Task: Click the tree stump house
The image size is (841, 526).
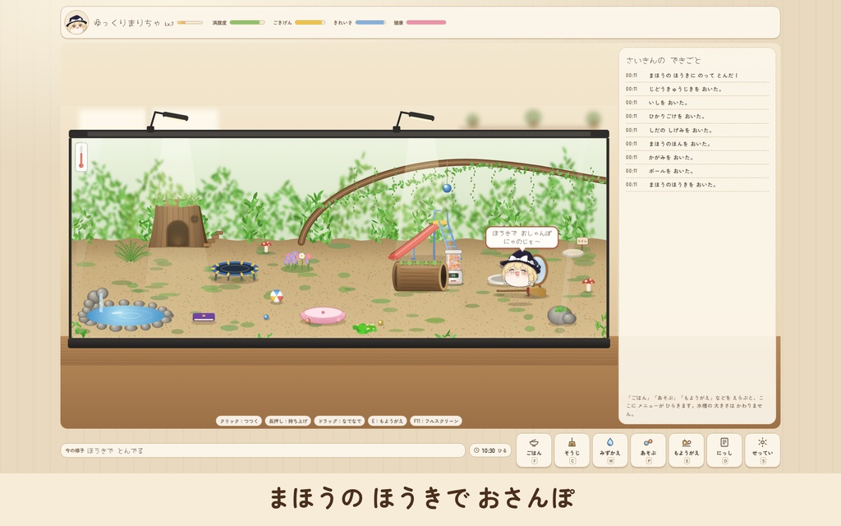Action: point(178,223)
